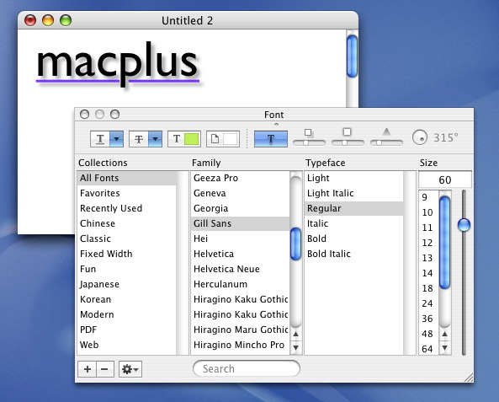
Task: Click the Font panel resize grip
Action: pos(469,378)
